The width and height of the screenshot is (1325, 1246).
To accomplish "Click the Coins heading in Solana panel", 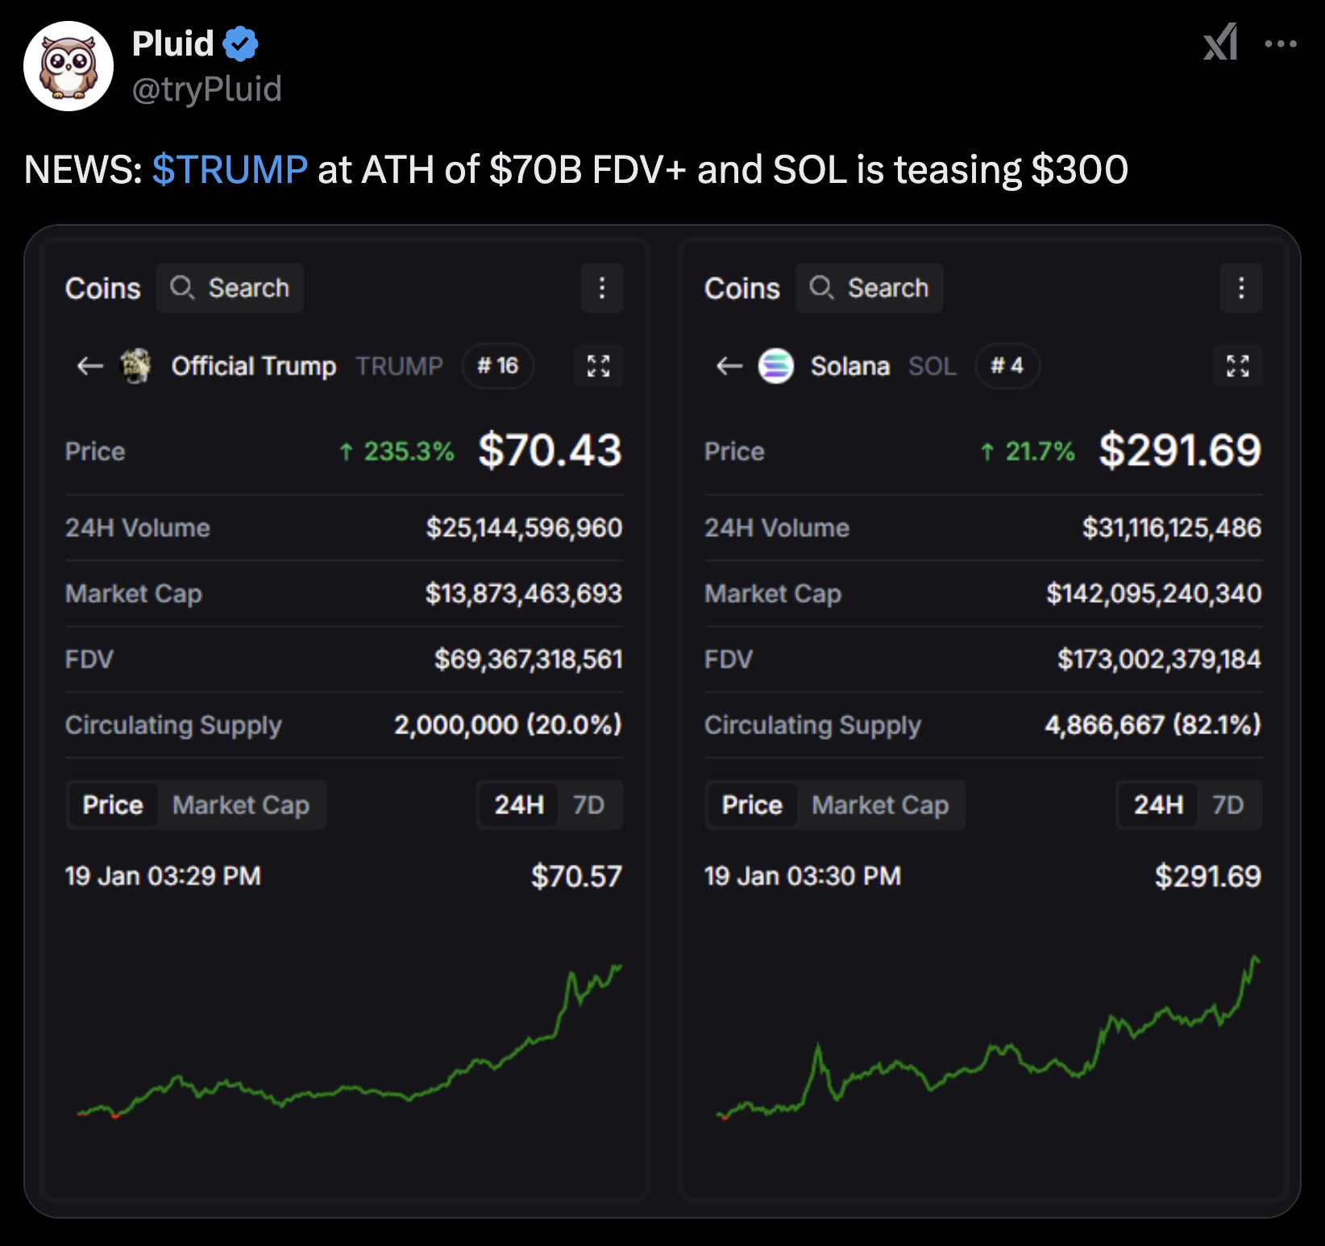I will pos(742,288).
